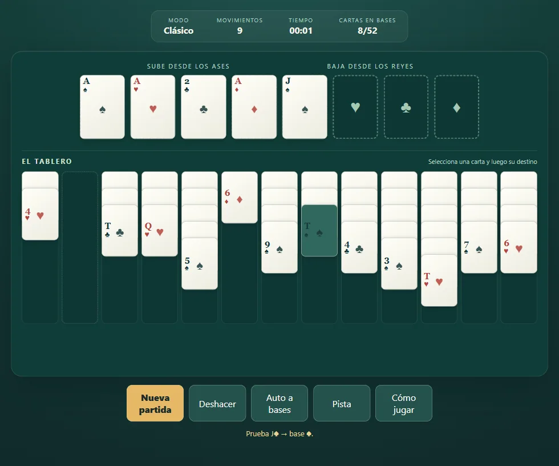The image size is (559, 466).
Task: Request a hint with Pista
Action: tap(342, 403)
